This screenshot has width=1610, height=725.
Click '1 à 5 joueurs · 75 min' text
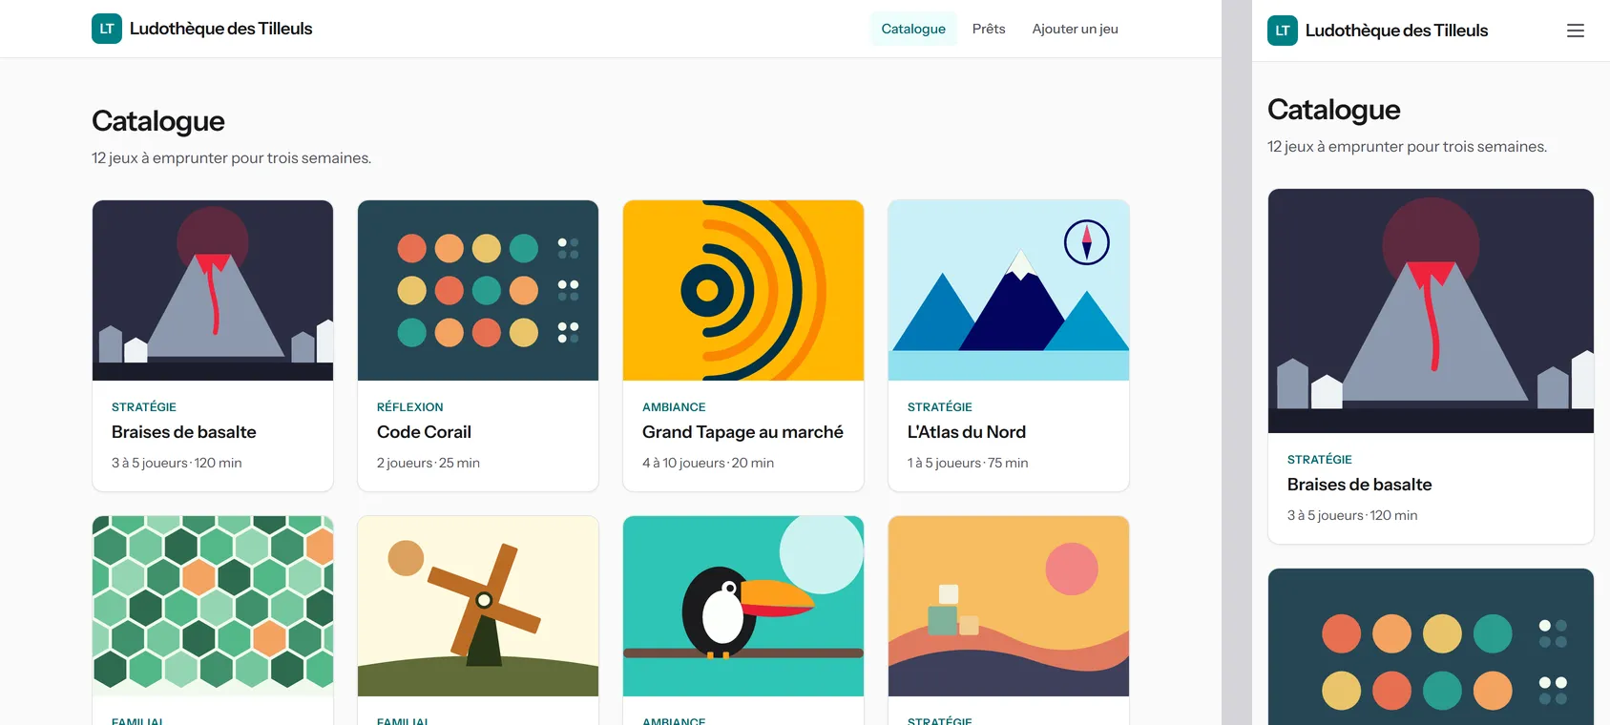(x=968, y=463)
